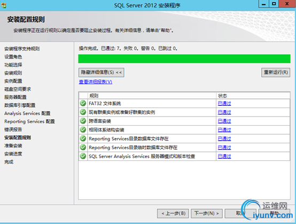The image size is (296, 224).
Task: Click the 相同体系结构安装 rule name
Action: coord(106,130)
